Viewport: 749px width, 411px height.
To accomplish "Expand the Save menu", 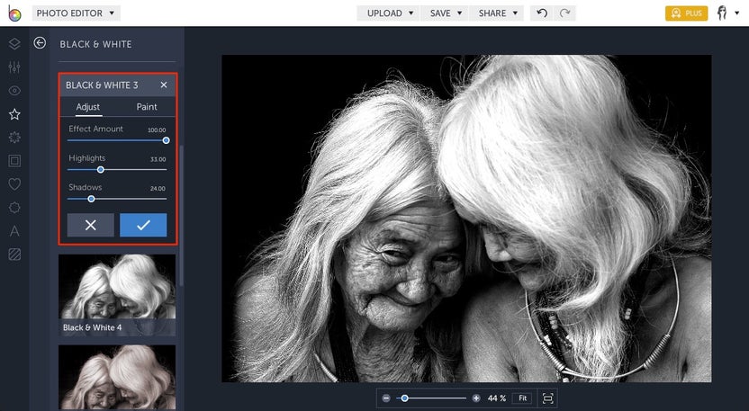I will point(446,13).
